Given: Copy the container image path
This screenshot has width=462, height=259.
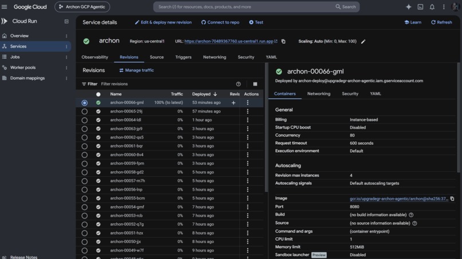Looking at the screenshot, I should pyautogui.click(x=452, y=199).
